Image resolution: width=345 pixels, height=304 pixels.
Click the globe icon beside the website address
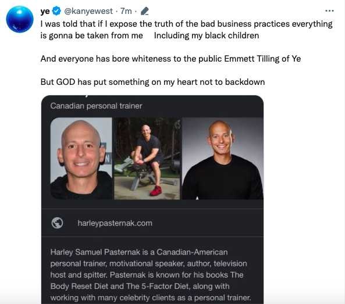coord(57,223)
